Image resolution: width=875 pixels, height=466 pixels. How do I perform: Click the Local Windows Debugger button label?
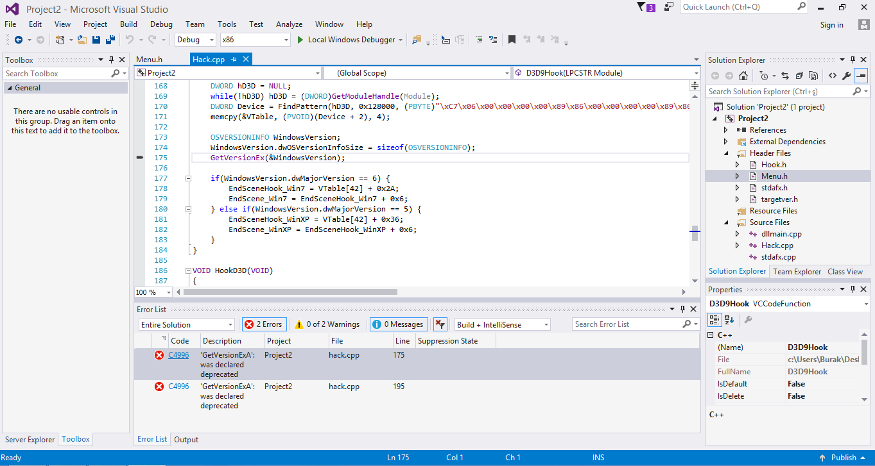(x=351, y=40)
